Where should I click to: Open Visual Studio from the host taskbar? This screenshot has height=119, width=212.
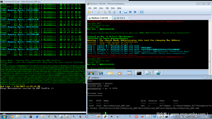[87, 117]
